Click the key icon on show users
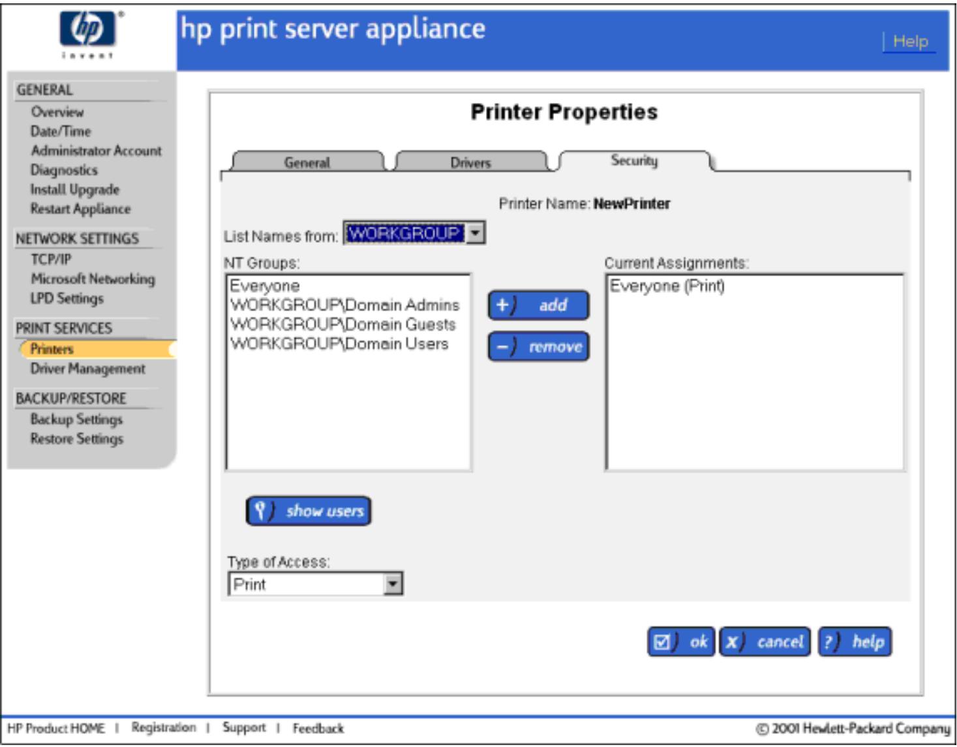Viewport: 957px width, 747px height. pyautogui.click(x=260, y=511)
